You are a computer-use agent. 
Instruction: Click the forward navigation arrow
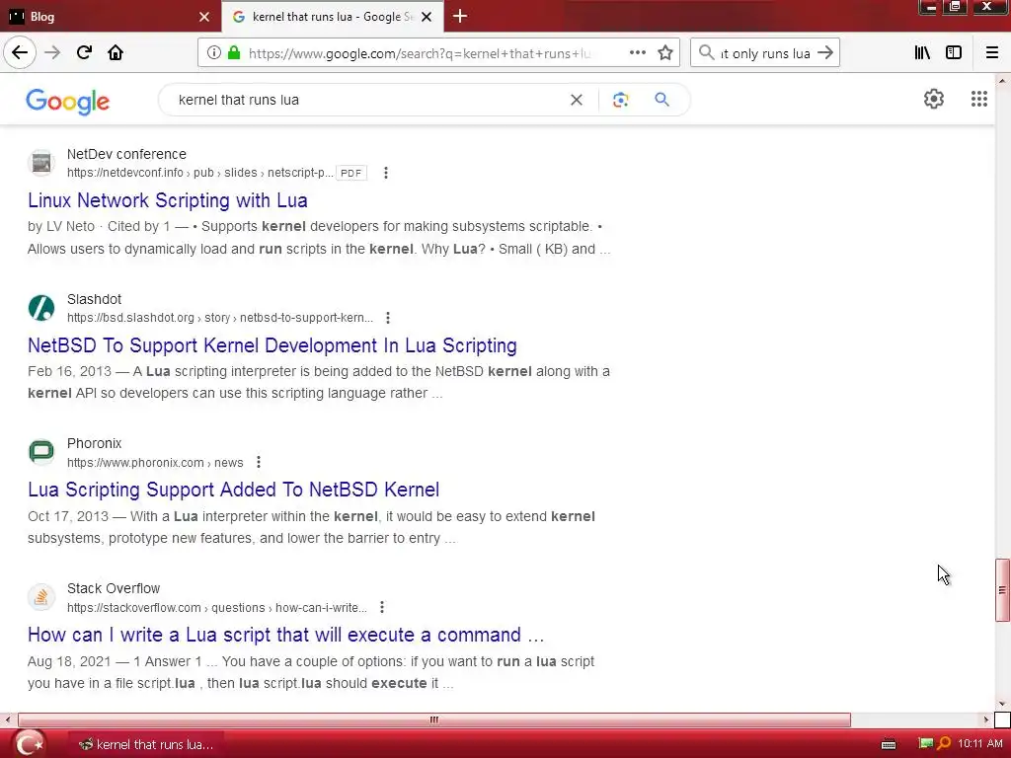click(x=52, y=52)
